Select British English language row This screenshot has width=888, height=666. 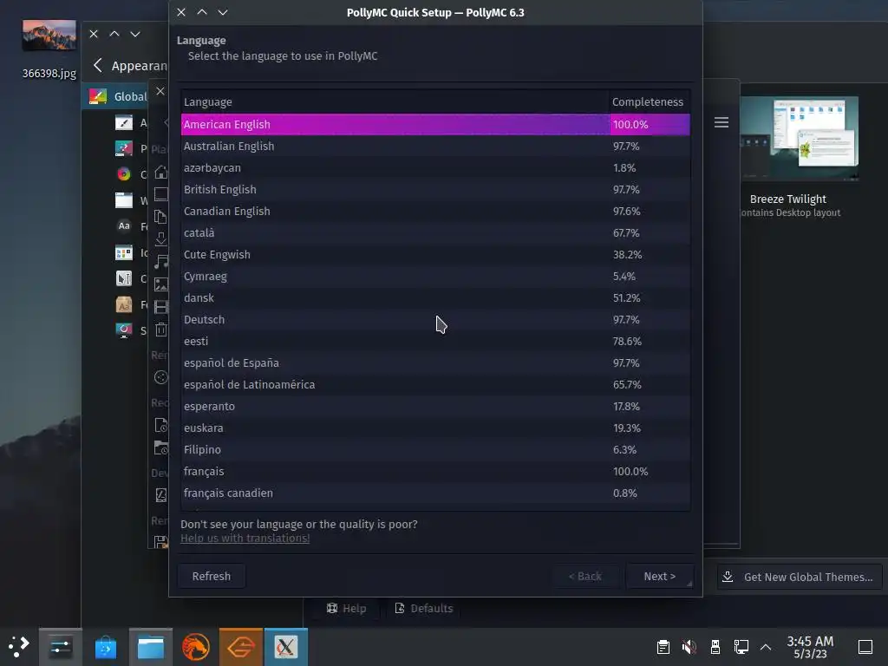click(435, 189)
